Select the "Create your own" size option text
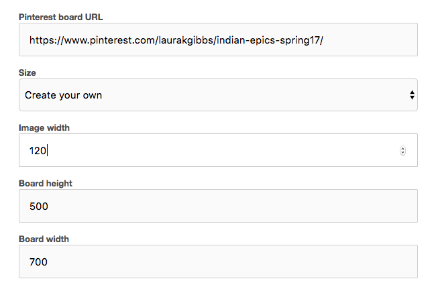Screen dimensions: 436x287 coord(64,95)
